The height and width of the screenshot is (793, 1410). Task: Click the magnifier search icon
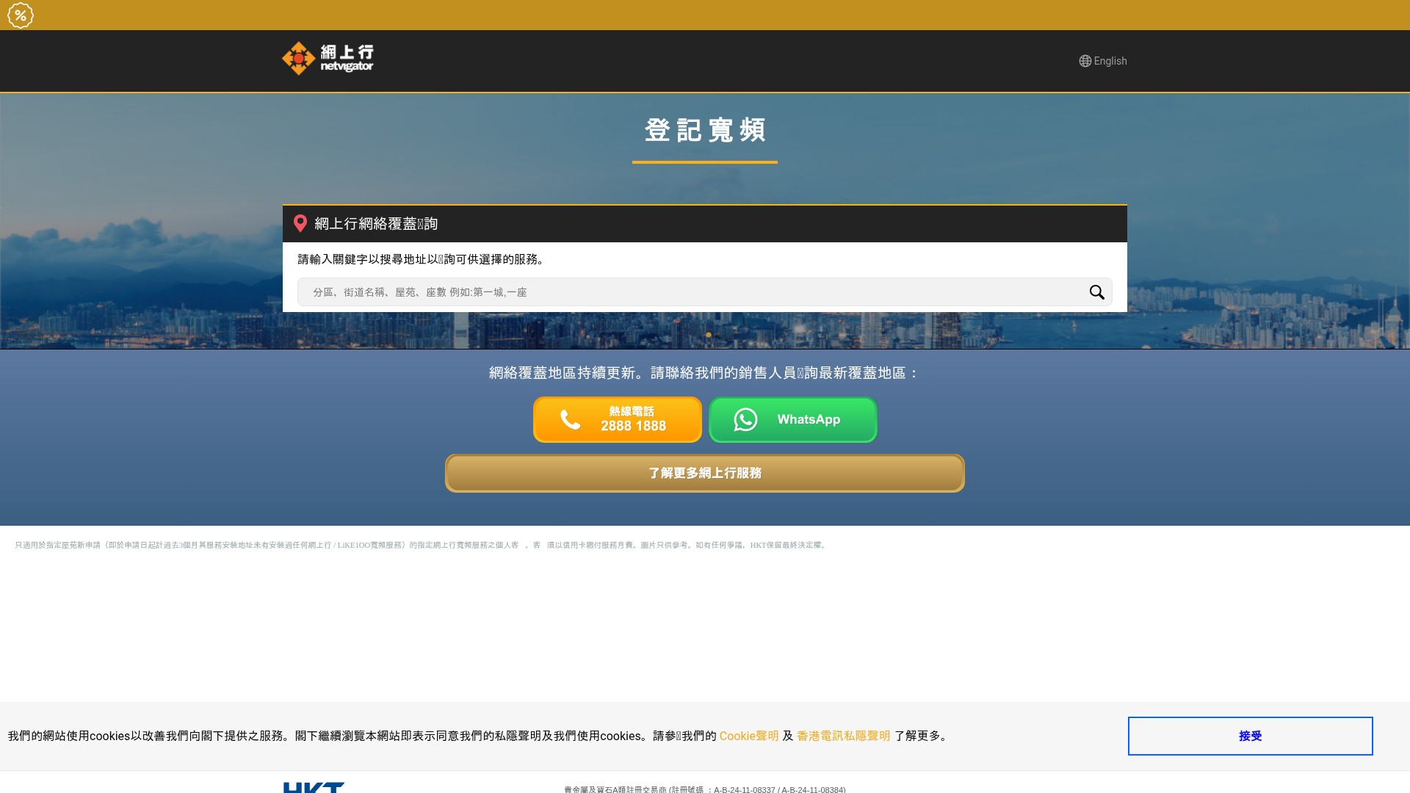point(1096,292)
